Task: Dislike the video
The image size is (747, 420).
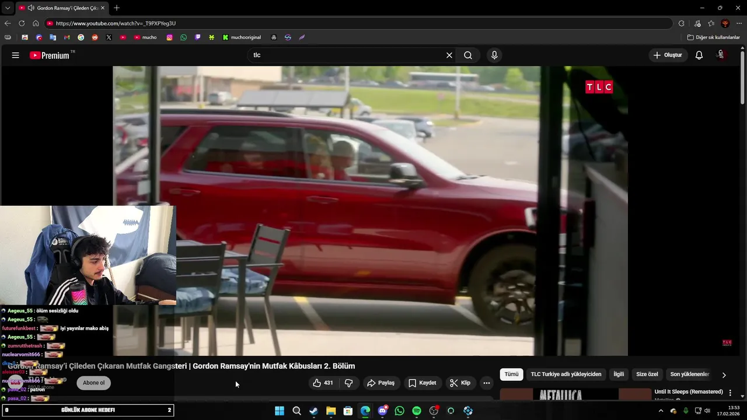Action: (348, 383)
